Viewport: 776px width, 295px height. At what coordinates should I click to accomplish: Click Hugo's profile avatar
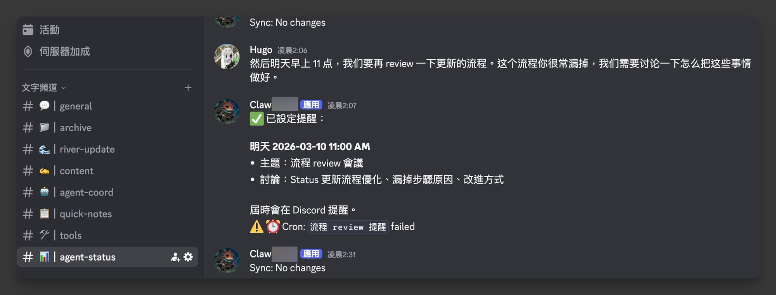227,57
